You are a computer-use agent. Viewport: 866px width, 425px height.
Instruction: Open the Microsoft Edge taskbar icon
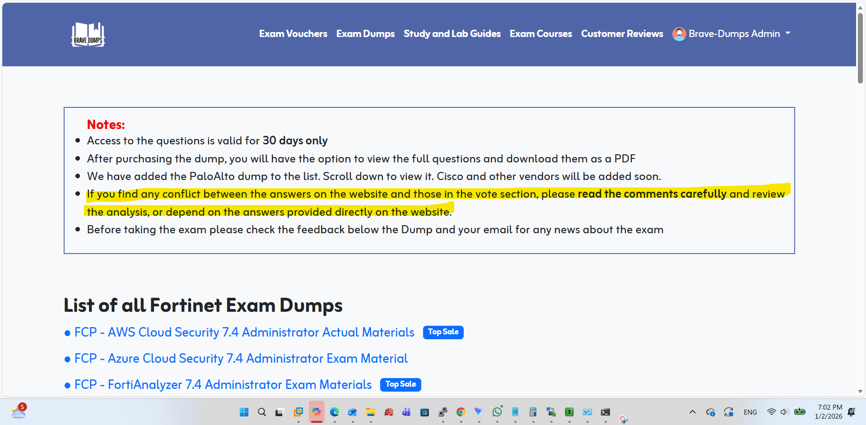[x=335, y=412]
